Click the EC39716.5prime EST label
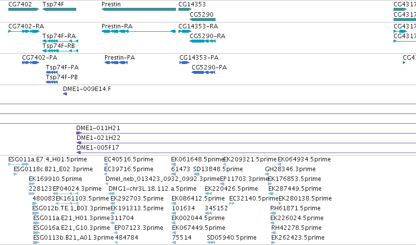The height and width of the screenshot is (245, 416). [129, 169]
